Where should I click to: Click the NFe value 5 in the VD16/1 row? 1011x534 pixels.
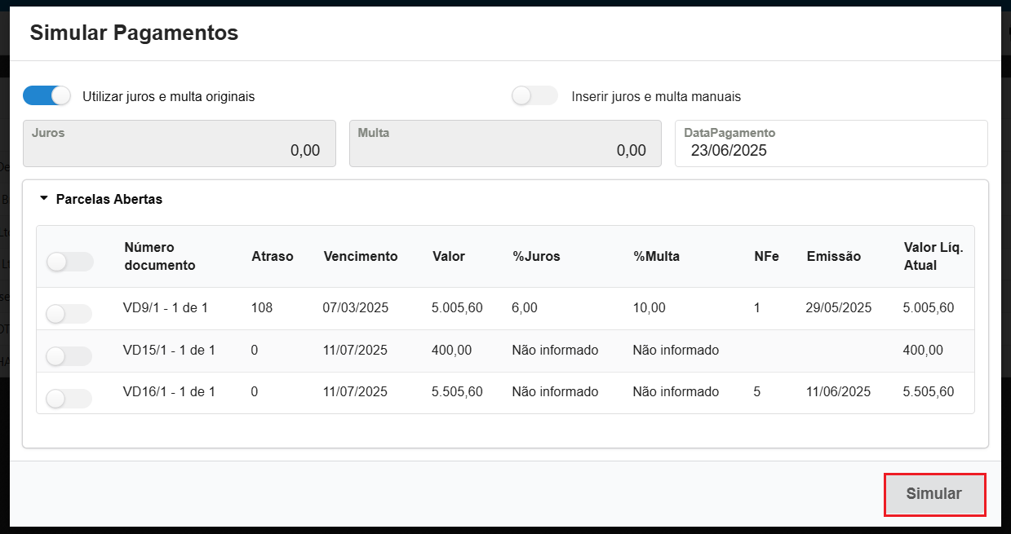756,391
